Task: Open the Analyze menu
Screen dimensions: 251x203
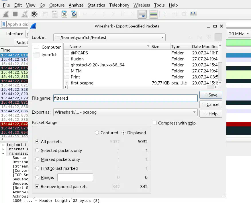Action: coord(76,5)
